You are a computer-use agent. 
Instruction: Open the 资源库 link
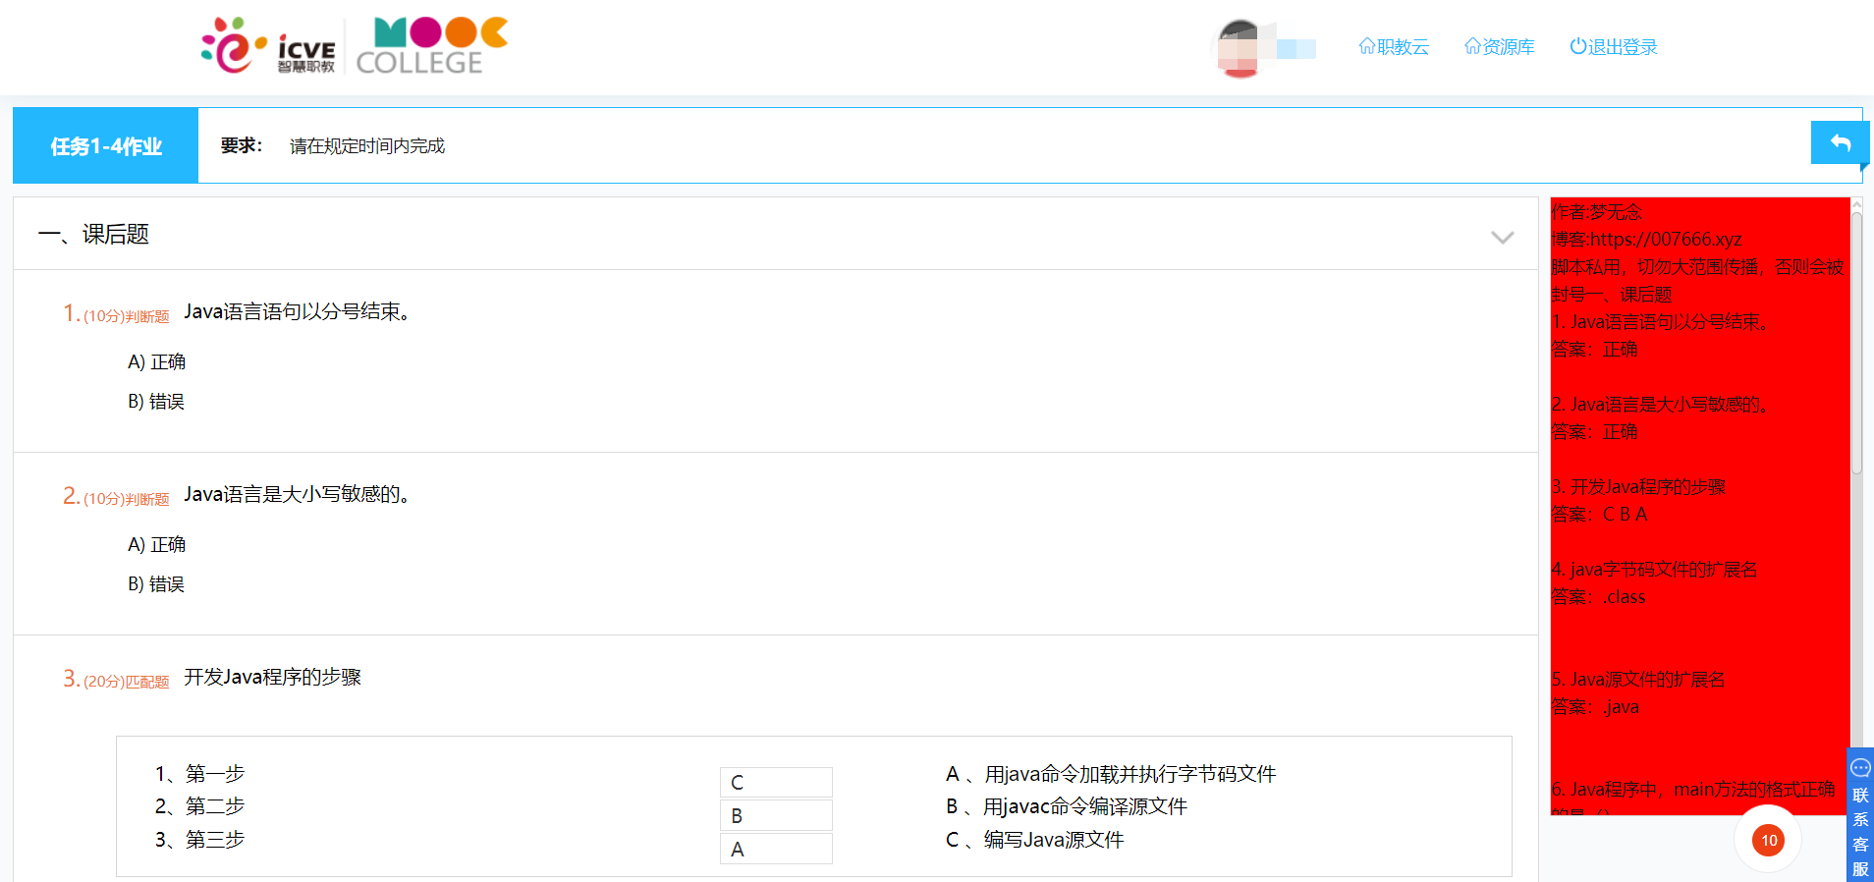coord(1500,47)
